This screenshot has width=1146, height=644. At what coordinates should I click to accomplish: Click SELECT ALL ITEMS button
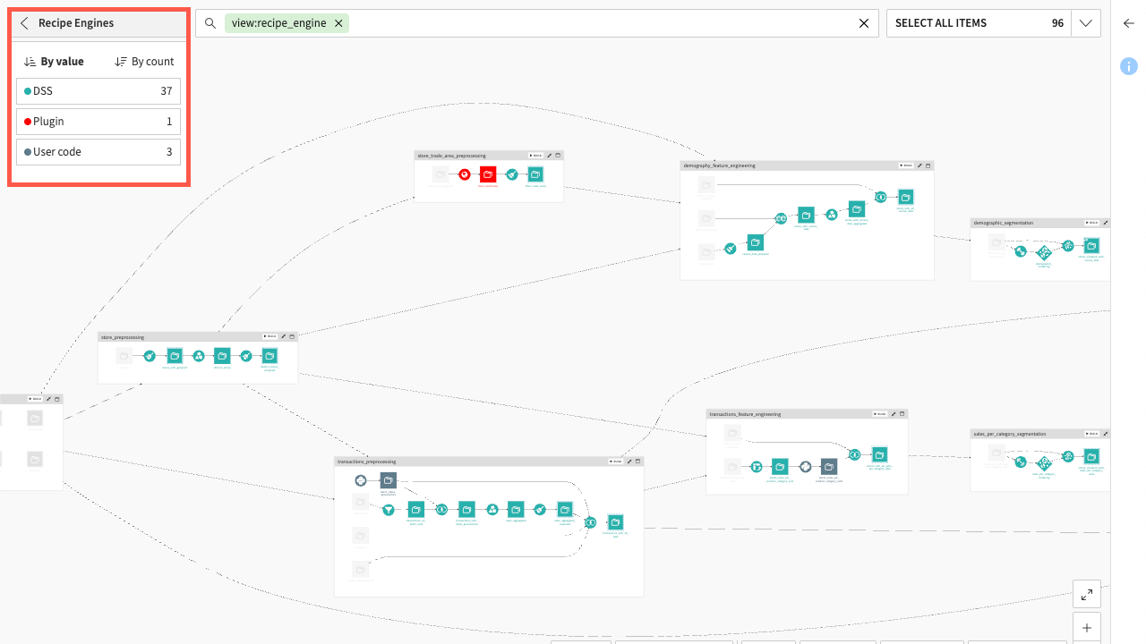979,23
